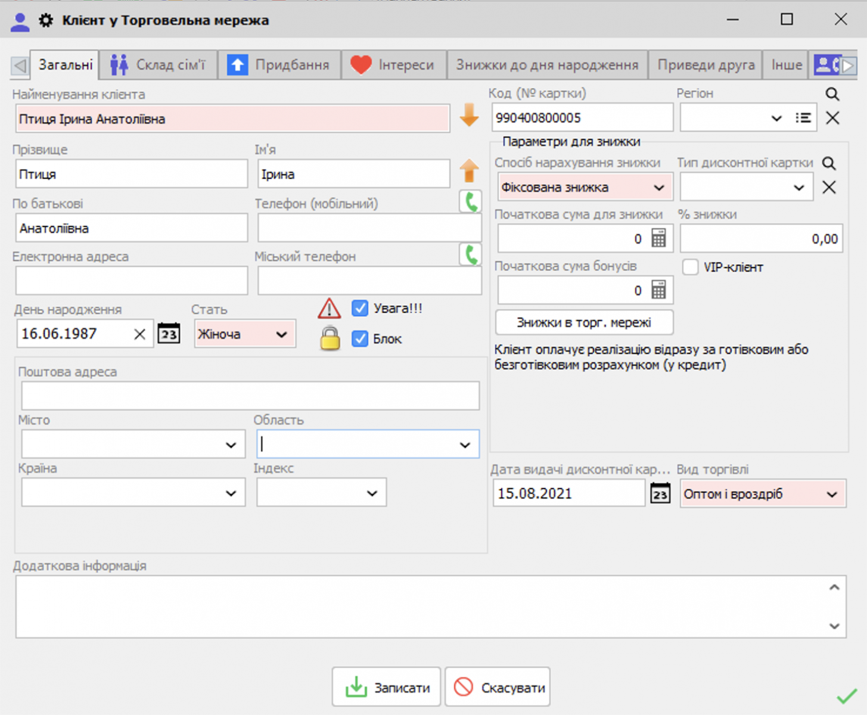Screen dimensions: 867x715
Task: Open calculator for initial bonus sum
Action: coord(658,290)
